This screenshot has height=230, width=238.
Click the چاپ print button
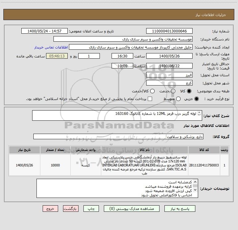pyautogui.click(x=91, y=209)
